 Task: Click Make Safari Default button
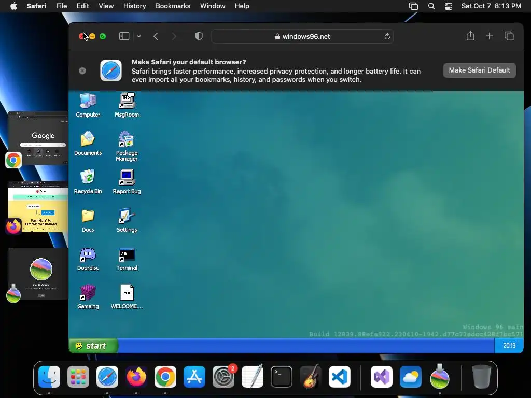click(480, 70)
